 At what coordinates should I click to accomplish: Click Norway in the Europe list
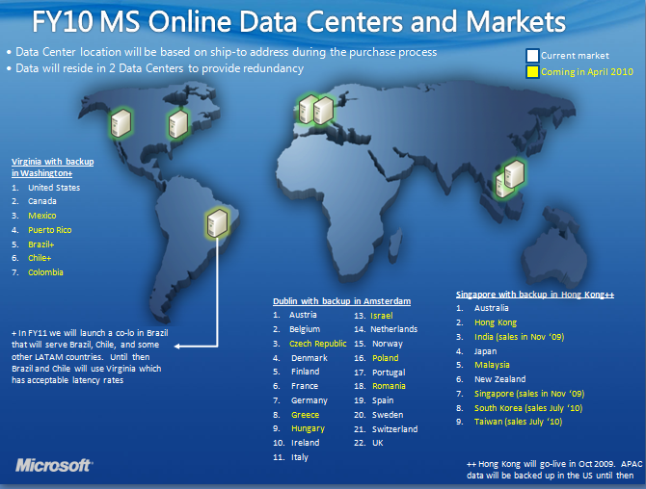tap(388, 344)
